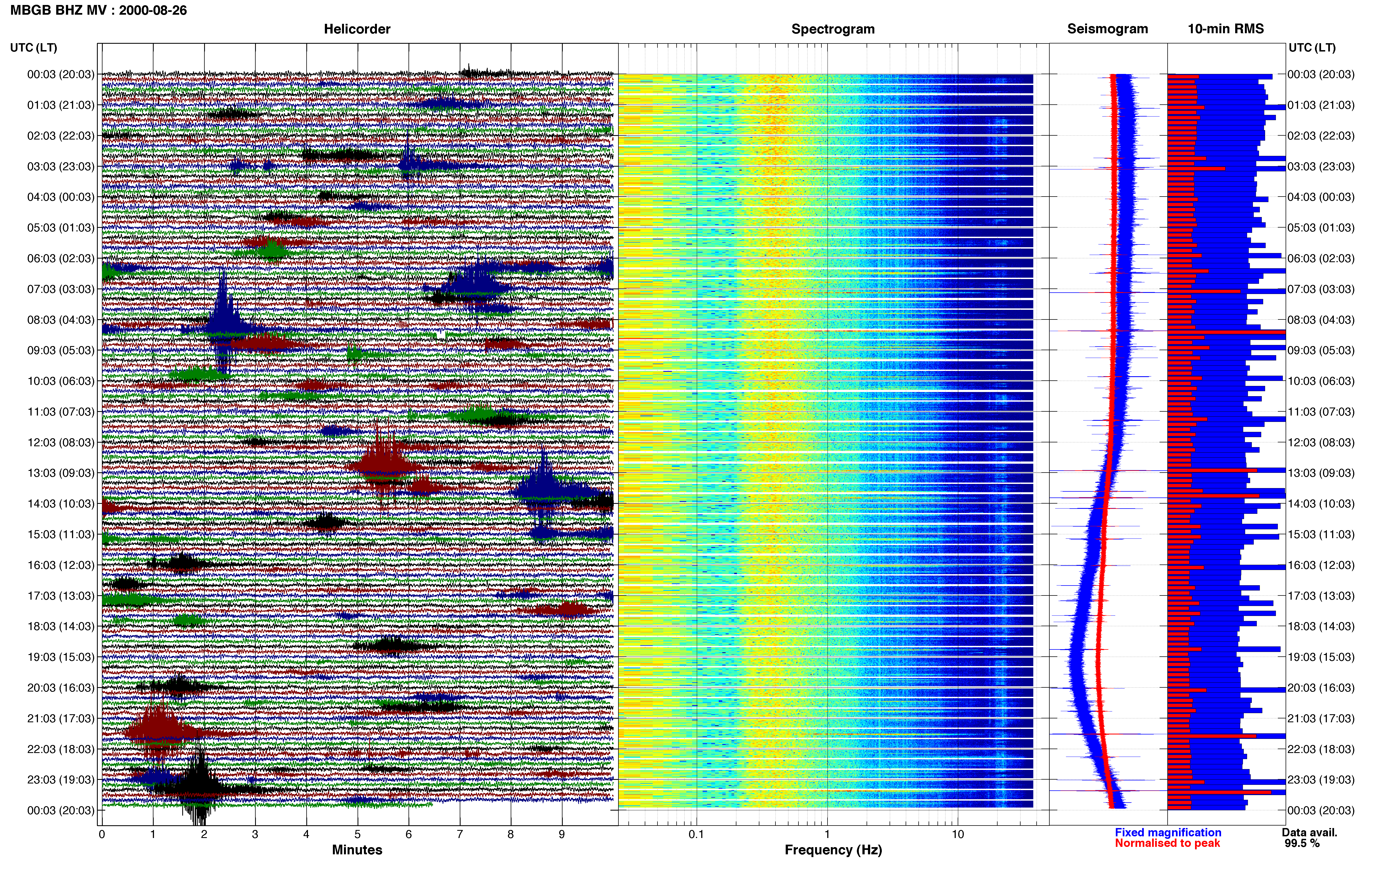Click the '99.5 %' data availability value
Image resolution: width=1390 pixels, height=869 pixels.
point(1302,844)
